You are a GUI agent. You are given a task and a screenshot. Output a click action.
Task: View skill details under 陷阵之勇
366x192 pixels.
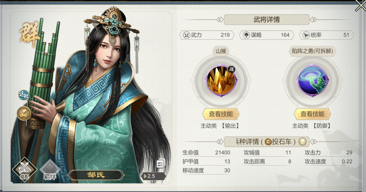(x=312, y=114)
